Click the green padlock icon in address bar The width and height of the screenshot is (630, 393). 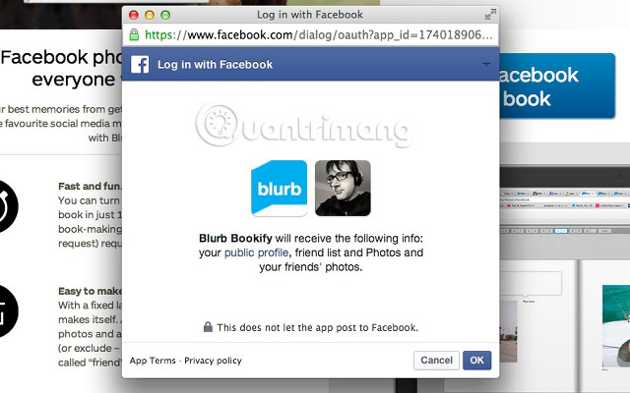click(134, 35)
